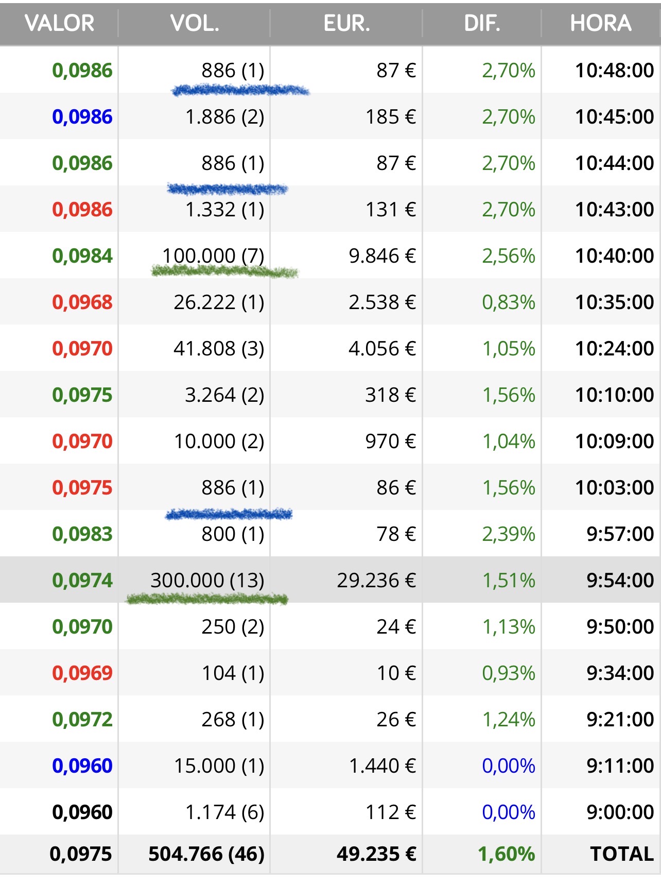
Task: Select the 29.236 € amount cell
Action: click(376, 580)
